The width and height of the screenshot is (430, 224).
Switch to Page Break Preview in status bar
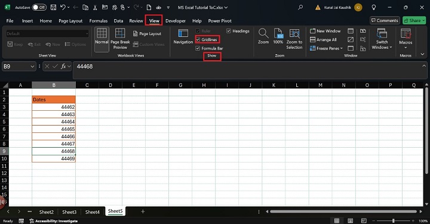[364, 220]
